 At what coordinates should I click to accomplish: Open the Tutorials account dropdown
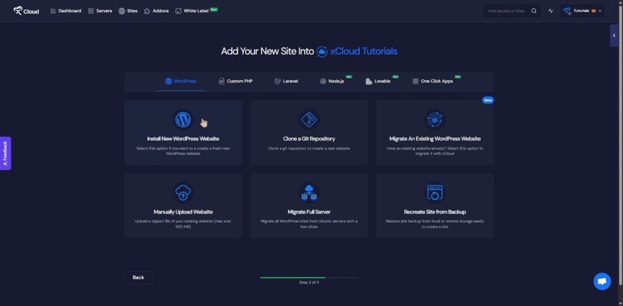pyautogui.click(x=582, y=11)
